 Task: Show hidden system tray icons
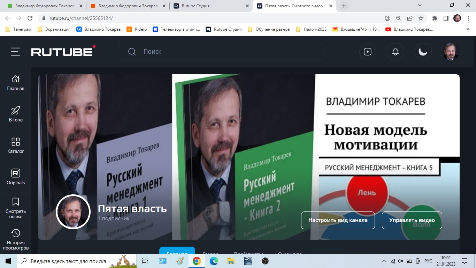(384, 261)
